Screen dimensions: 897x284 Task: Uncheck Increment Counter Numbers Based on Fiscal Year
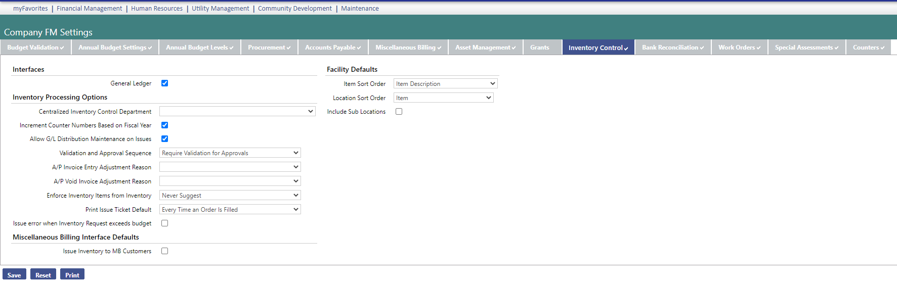click(164, 125)
